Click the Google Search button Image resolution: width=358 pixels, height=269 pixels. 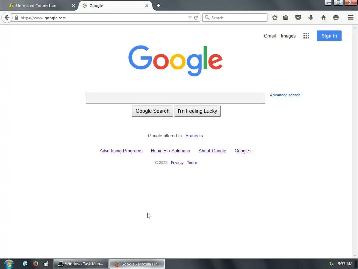coord(152,111)
